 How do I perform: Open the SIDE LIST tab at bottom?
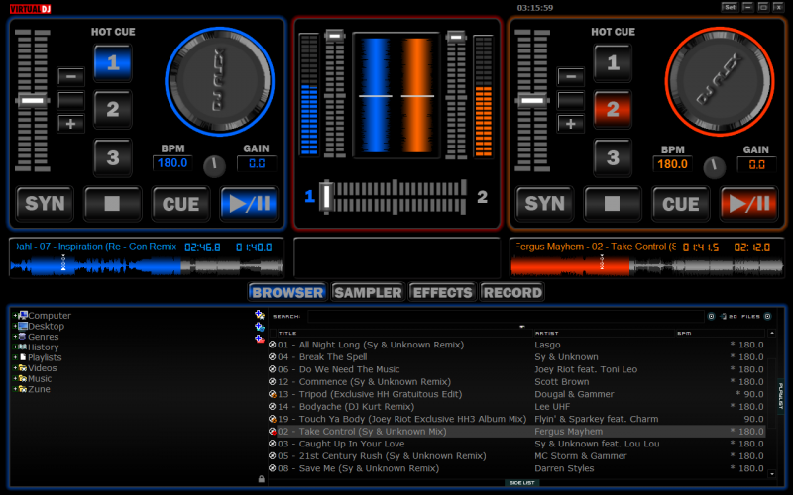click(522, 483)
